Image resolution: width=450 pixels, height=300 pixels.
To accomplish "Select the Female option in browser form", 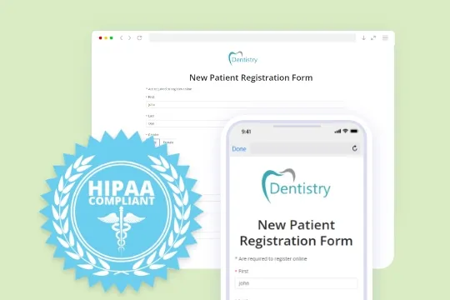I will coord(168,142).
